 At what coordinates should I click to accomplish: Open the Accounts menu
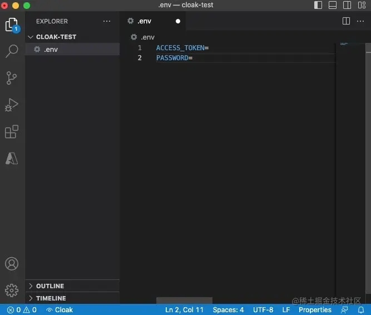12,264
